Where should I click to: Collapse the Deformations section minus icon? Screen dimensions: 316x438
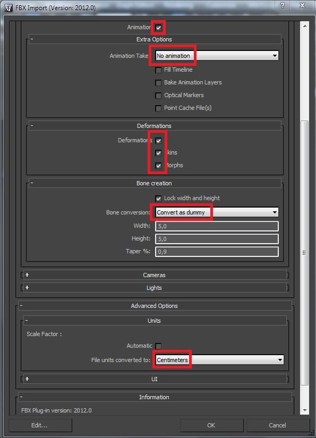pyautogui.click(x=31, y=126)
